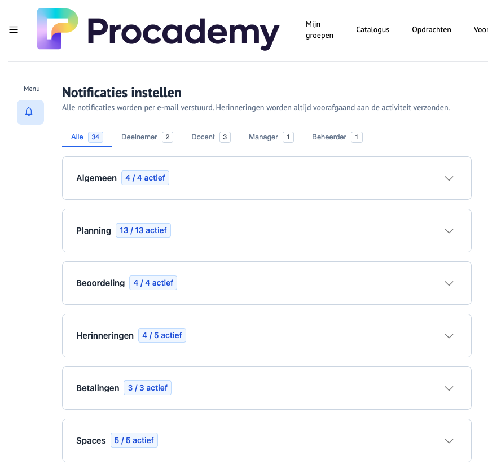This screenshot has height=473, width=488.
Task: Expand the Algemeen section chevron
Action: pyautogui.click(x=449, y=178)
